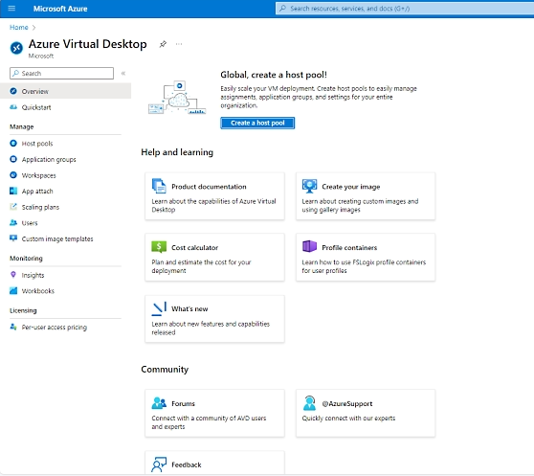Click the host pool cloud illustration
534x476 pixels.
177,98
